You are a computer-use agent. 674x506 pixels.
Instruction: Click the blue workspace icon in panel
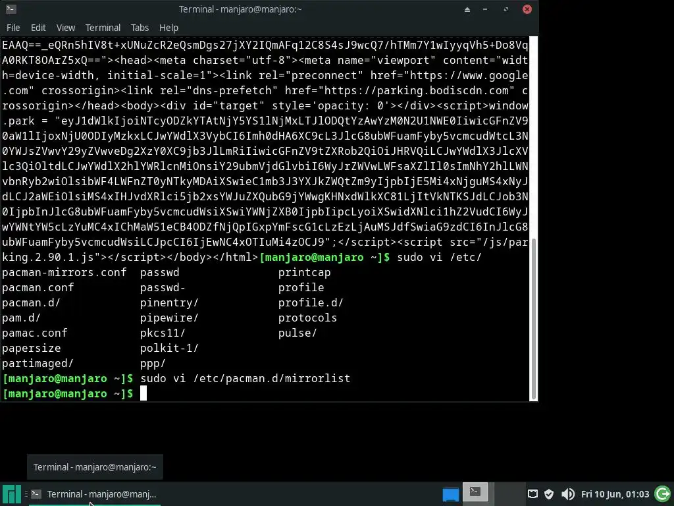[451, 494]
